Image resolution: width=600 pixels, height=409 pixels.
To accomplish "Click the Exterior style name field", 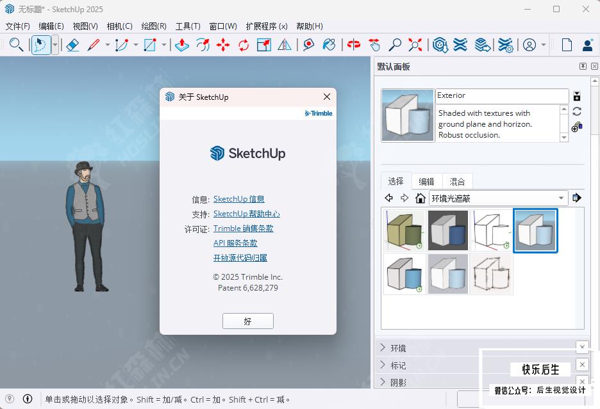I will 502,95.
